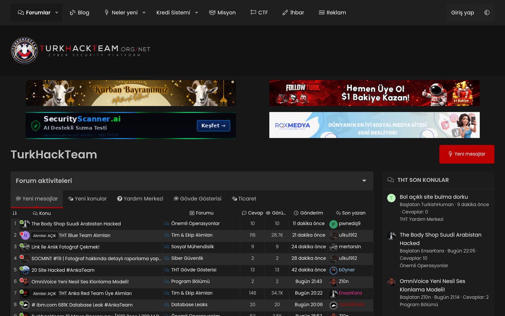Viewport: 505px width, 316px height.
Task: Click the Gönderim column header
Action: tap(309, 213)
